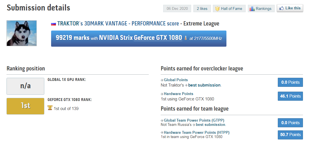Image resolution: width=310 pixels, height=155 pixels.
Task: Follow the overclocker best submission link
Action: (204, 85)
